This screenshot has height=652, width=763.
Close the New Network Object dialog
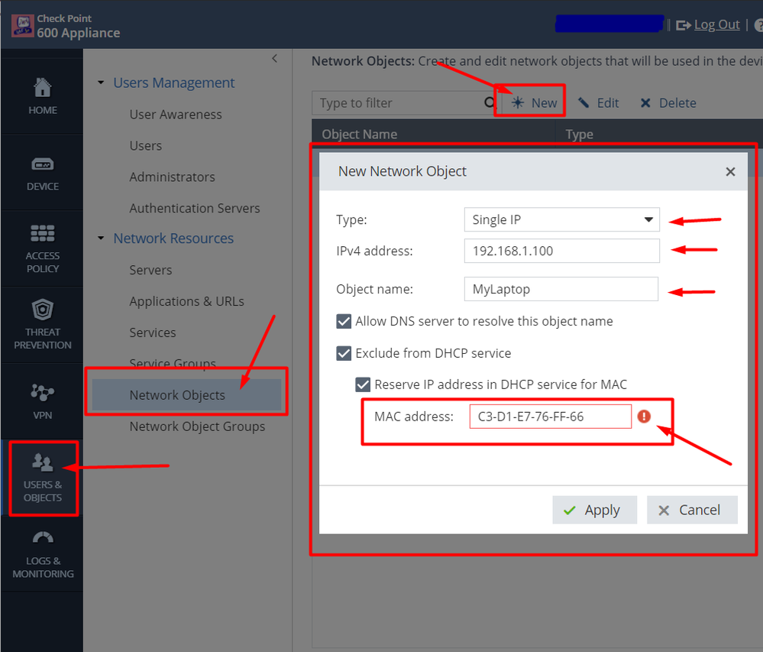(x=730, y=172)
